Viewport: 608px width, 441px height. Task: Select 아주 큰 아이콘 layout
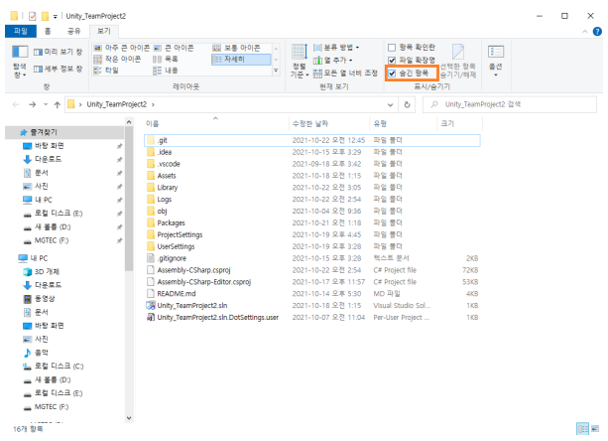click(x=122, y=48)
